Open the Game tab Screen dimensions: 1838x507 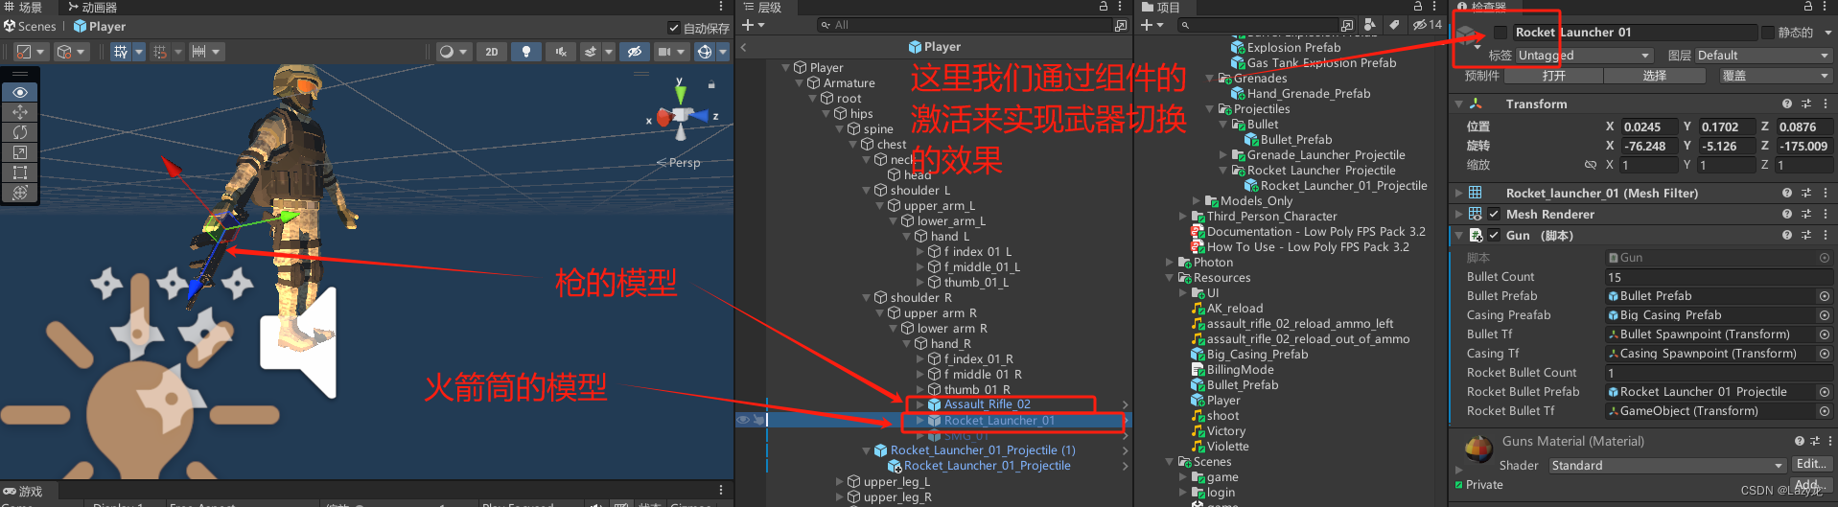[23, 492]
